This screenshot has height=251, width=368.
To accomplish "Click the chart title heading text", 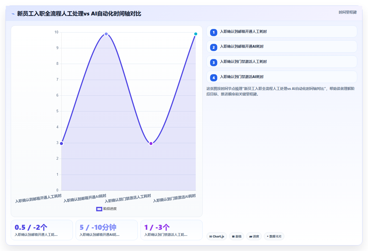I will pyautogui.click(x=79, y=14).
